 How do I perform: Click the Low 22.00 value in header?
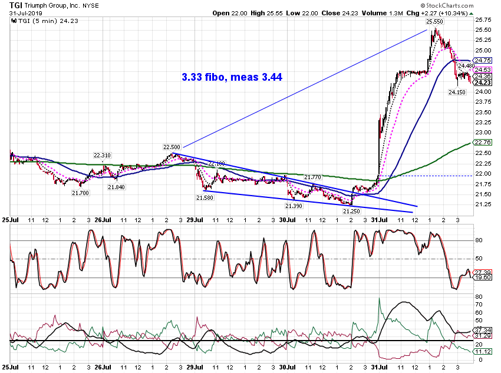(x=302, y=13)
